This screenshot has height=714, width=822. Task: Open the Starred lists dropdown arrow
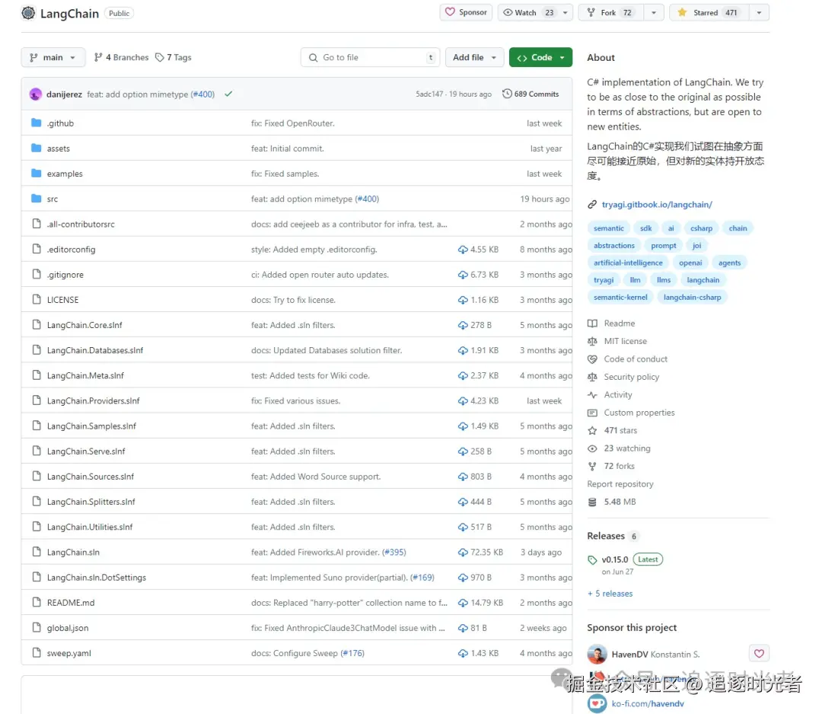click(759, 13)
